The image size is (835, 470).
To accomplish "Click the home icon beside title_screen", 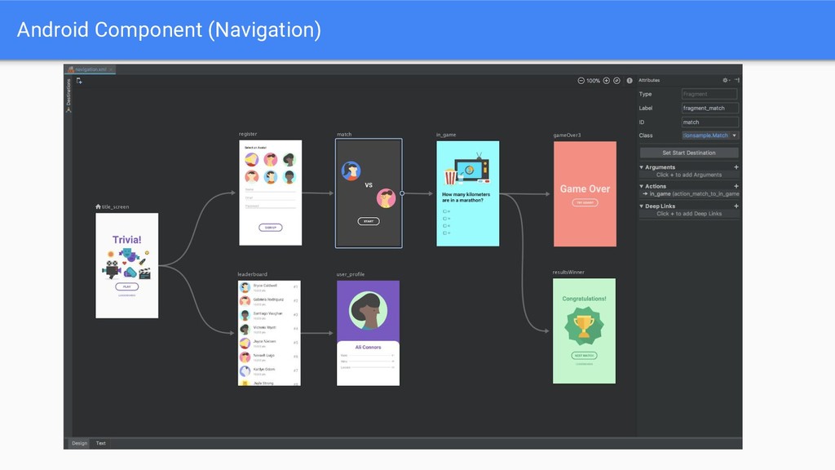I will 98,206.
